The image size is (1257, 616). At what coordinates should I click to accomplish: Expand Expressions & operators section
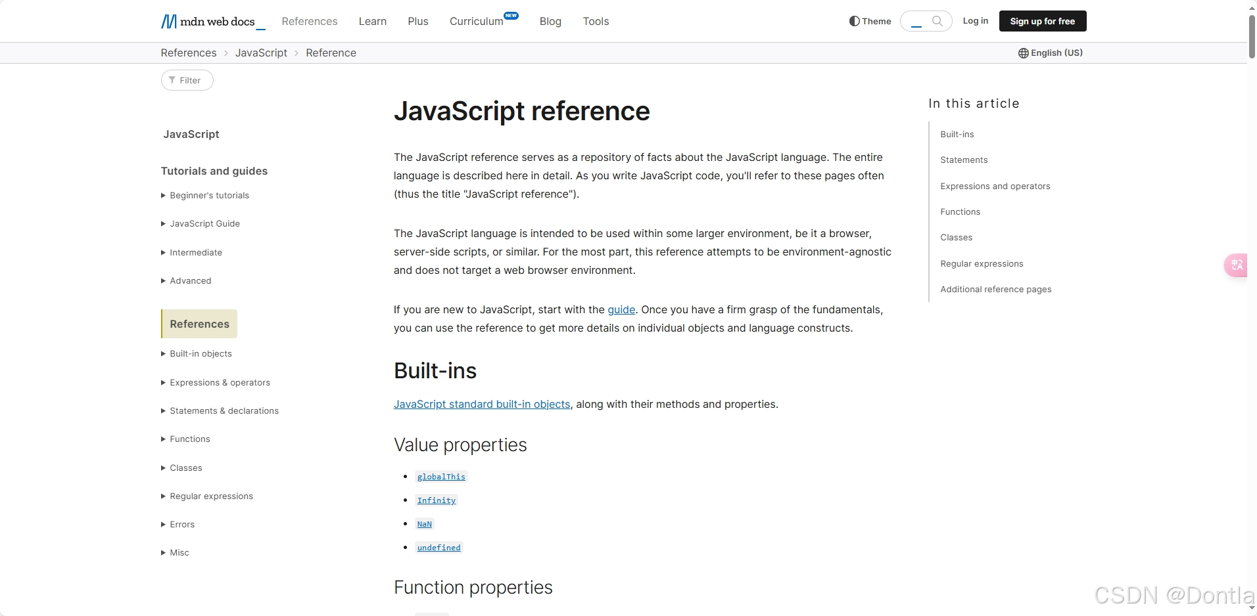pos(216,383)
